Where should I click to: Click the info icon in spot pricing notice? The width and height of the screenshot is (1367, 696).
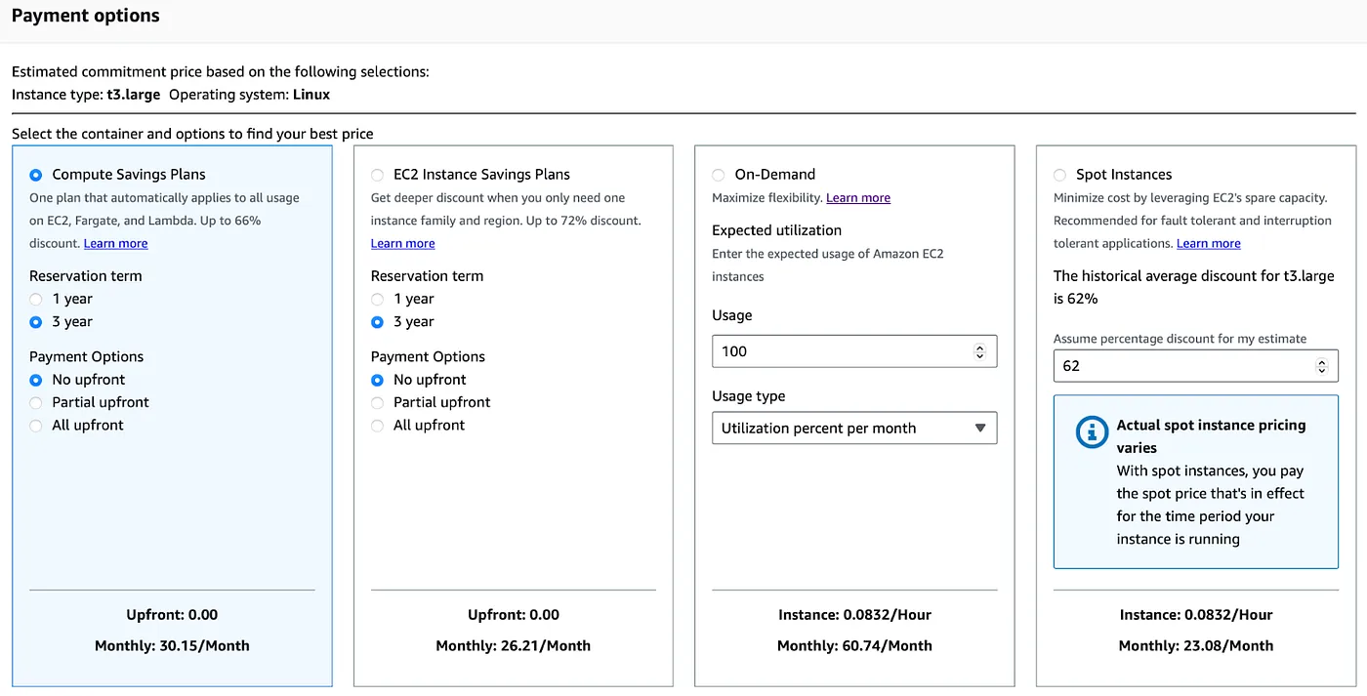pos(1092,431)
